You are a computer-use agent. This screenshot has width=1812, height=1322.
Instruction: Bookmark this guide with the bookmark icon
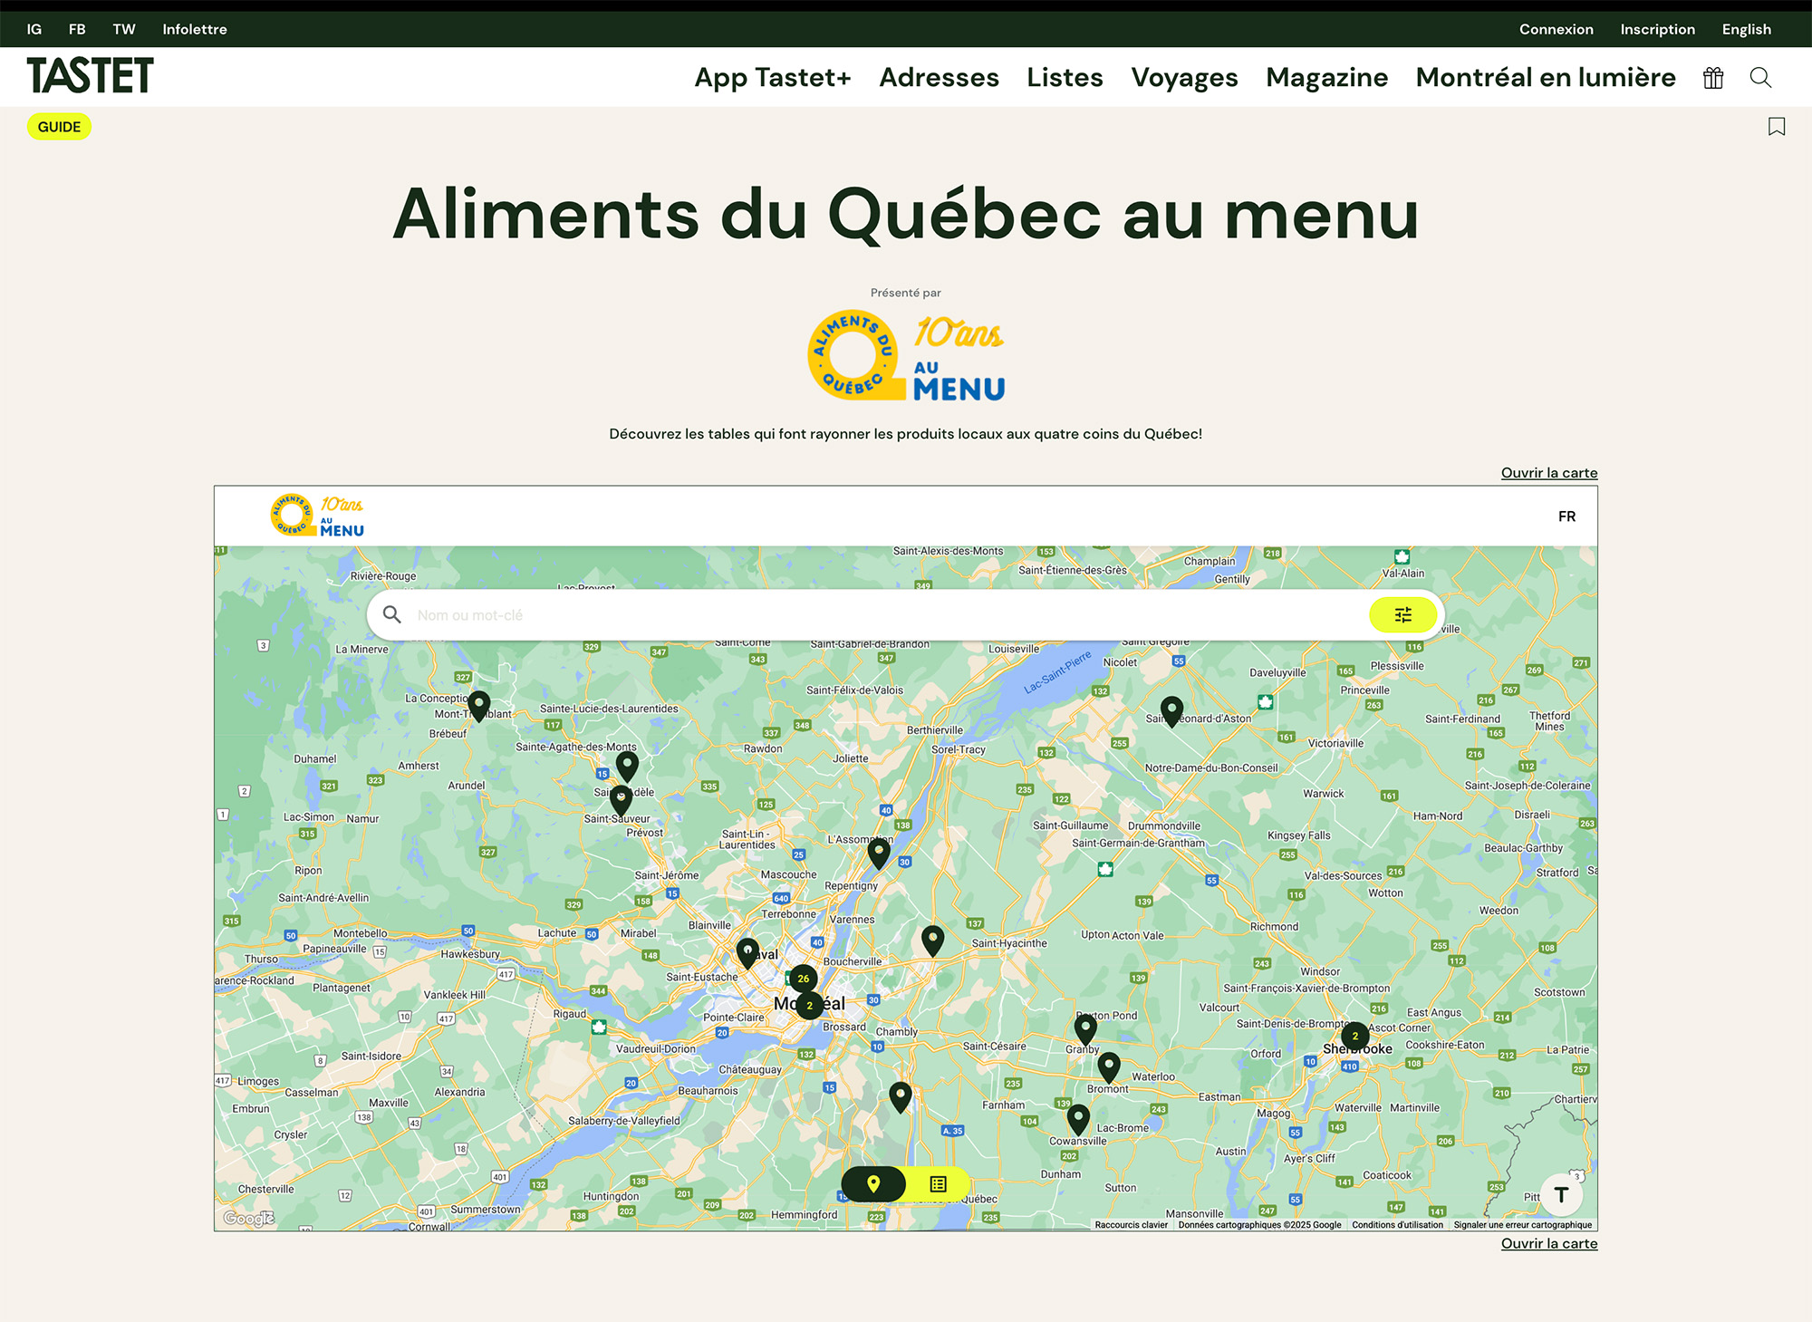pos(1777,127)
